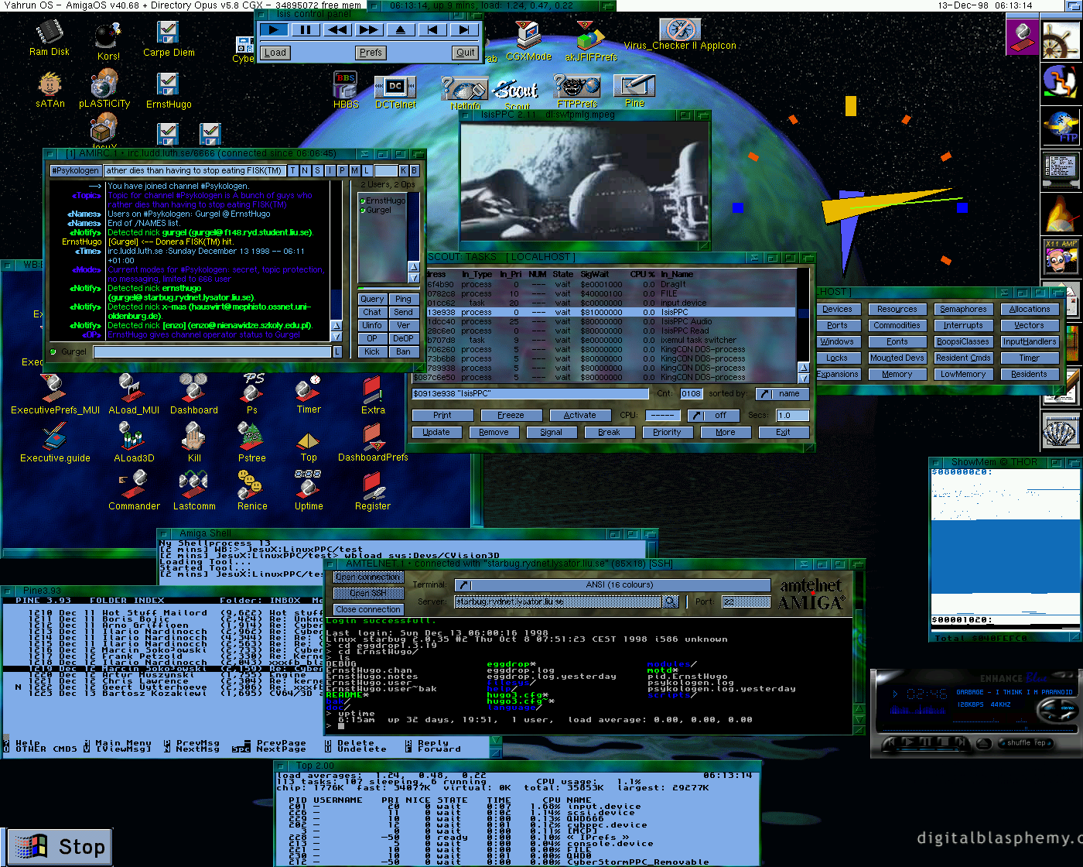Click the FTP dock icon
Image resolution: width=1083 pixels, height=867 pixels.
click(1060, 127)
